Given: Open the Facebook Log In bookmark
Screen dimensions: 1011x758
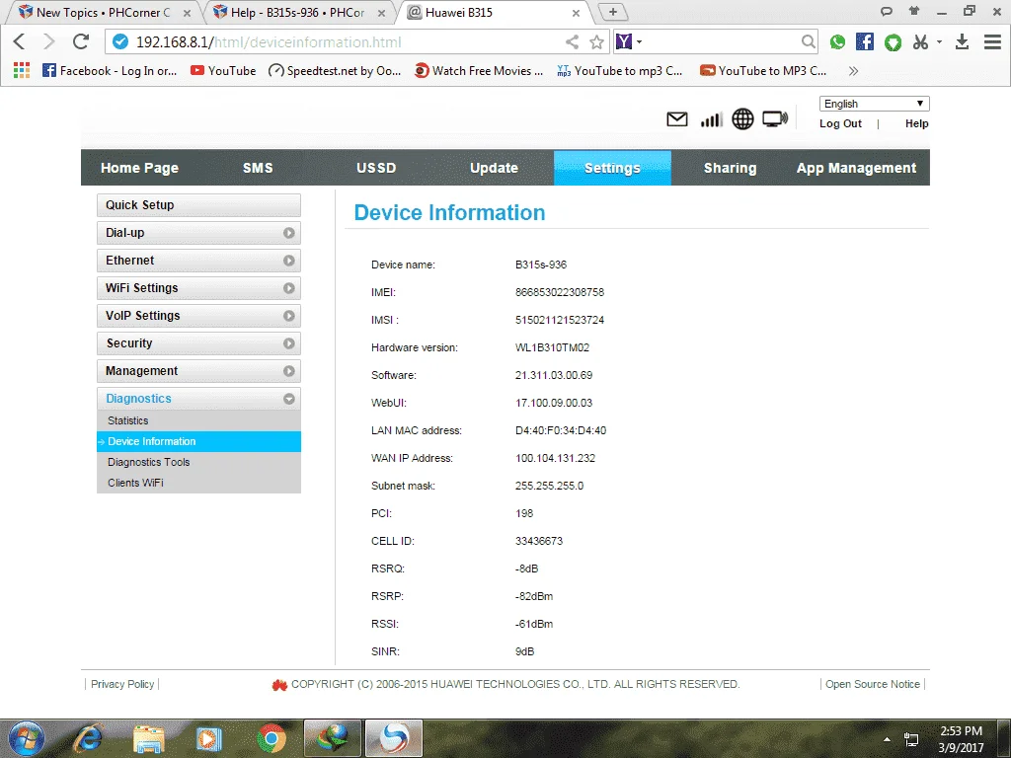Looking at the screenshot, I should click(110, 71).
